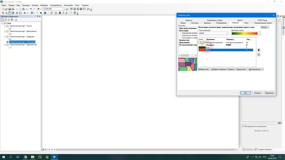
Task: Toggle visibility of Тематическая карт - Диаграммы layer
Action: point(8,31)
